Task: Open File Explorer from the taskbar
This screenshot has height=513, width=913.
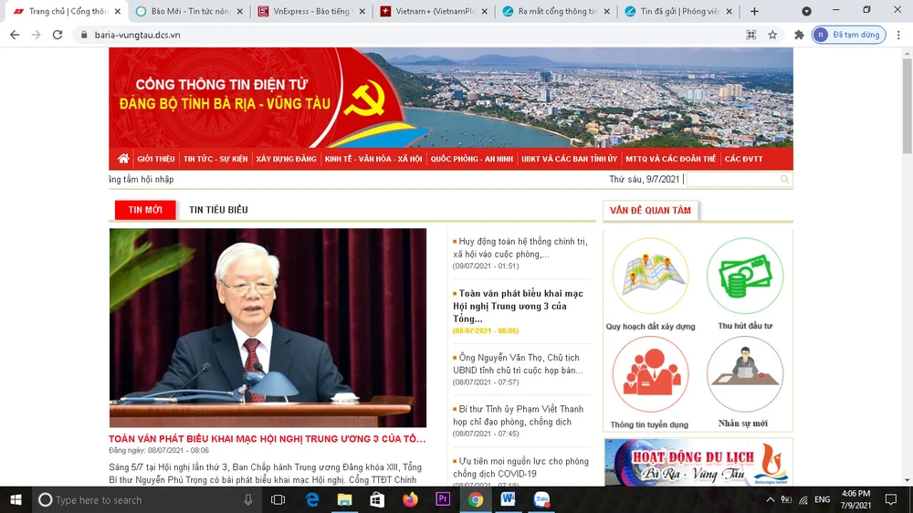Action: pyautogui.click(x=345, y=499)
